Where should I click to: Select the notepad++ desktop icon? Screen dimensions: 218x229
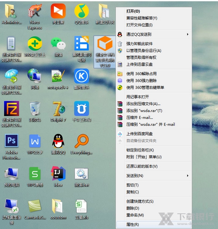click(x=58, y=79)
